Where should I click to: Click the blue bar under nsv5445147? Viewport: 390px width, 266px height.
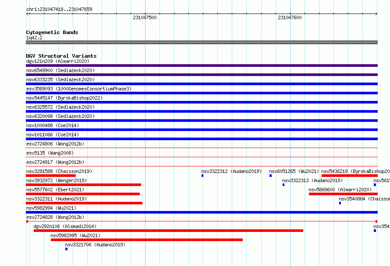(x=202, y=102)
